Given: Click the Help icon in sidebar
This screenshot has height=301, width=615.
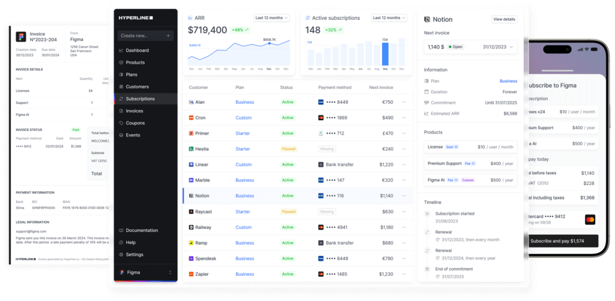Looking at the screenshot, I should tap(121, 243).
